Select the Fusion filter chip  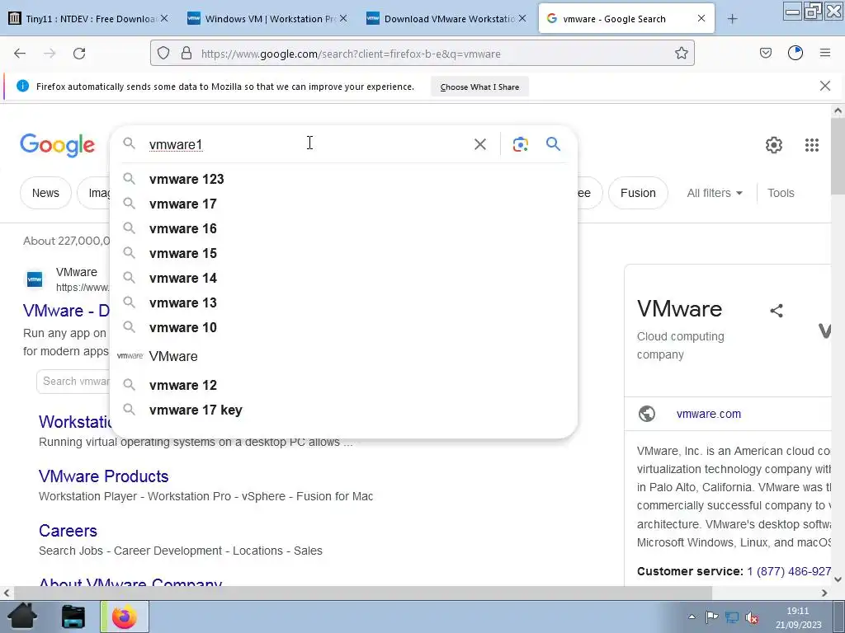[x=638, y=193]
